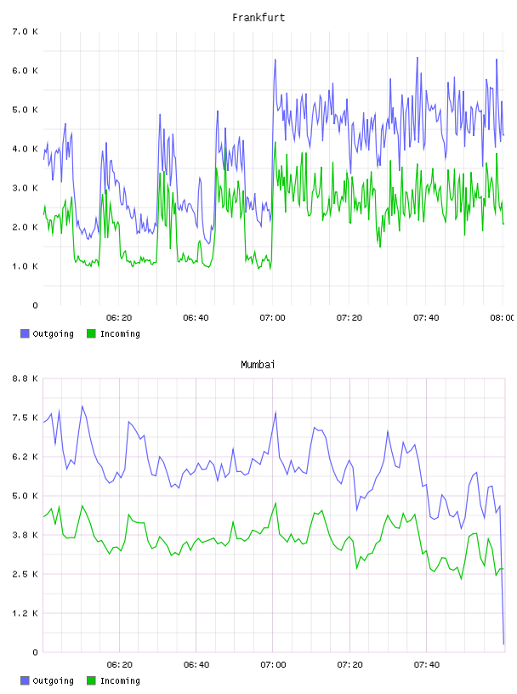The height and width of the screenshot is (694, 517).
Task: Click the 07:40 time label in Frankfurt
Action: tap(426, 318)
